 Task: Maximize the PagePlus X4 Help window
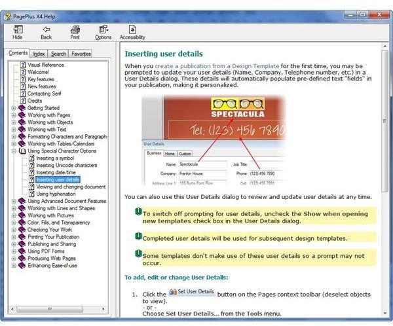coord(362,15)
